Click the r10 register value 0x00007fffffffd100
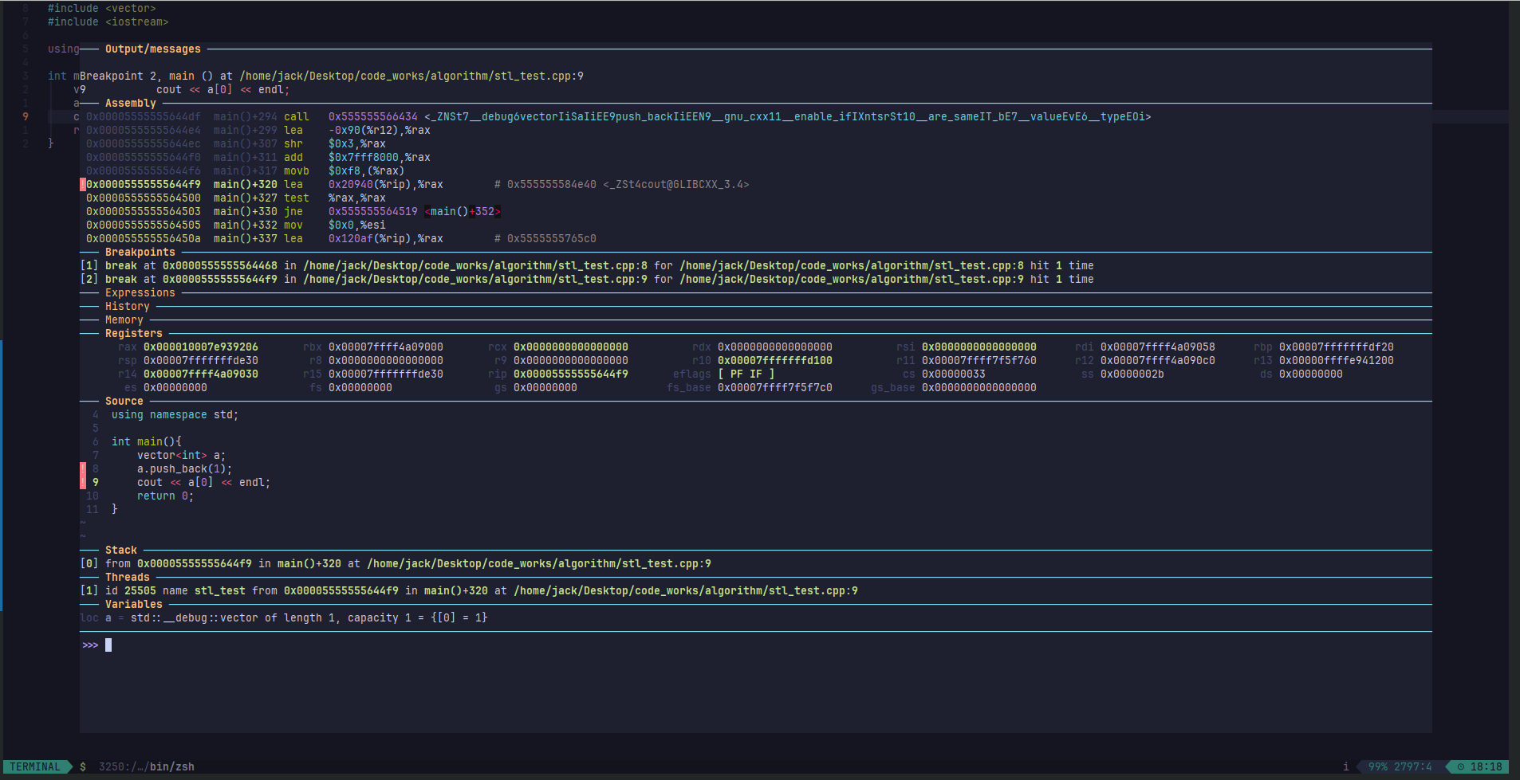 [x=775, y=361]
